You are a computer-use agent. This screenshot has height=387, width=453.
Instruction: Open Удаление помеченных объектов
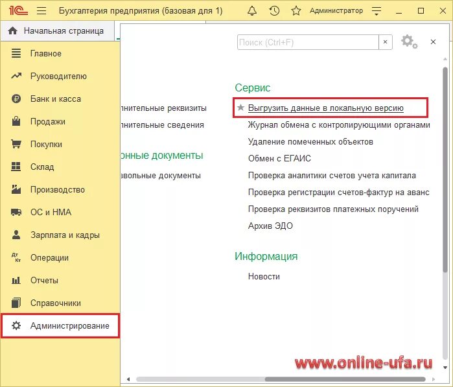click(310, 141)
